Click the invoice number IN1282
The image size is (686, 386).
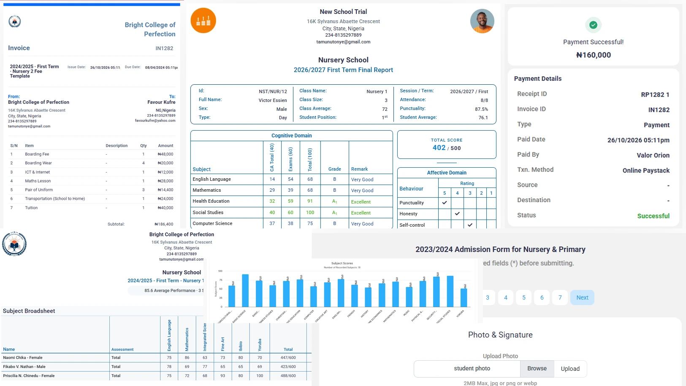click(x=164, y=48)
